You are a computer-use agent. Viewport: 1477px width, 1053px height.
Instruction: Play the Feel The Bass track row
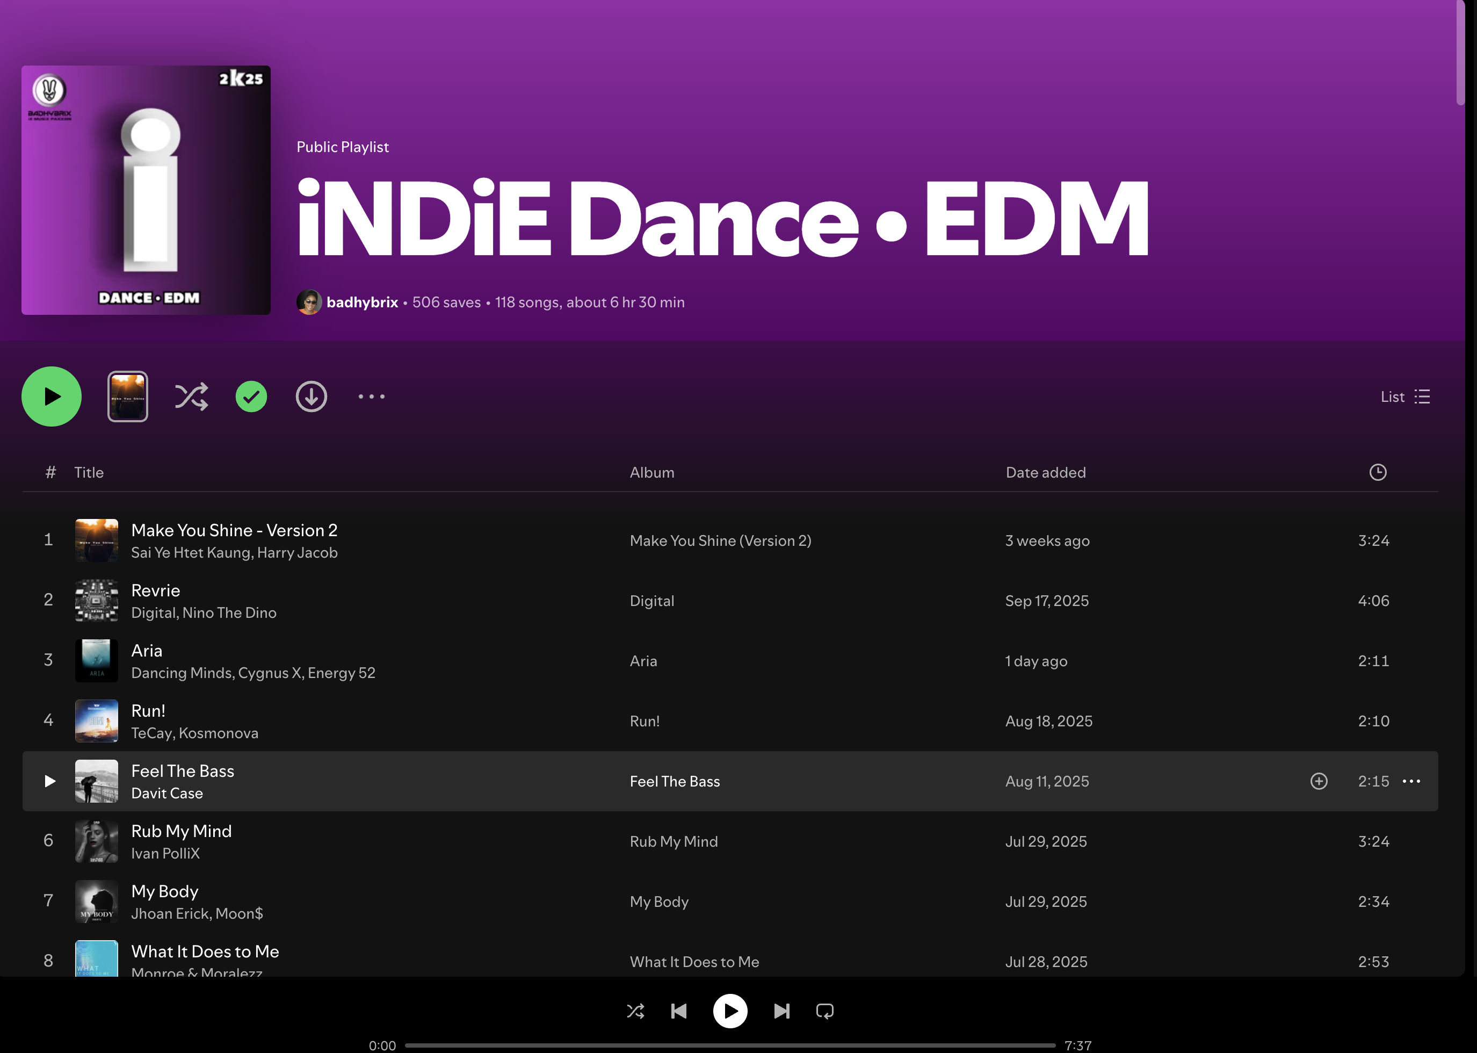pos(49,781)
